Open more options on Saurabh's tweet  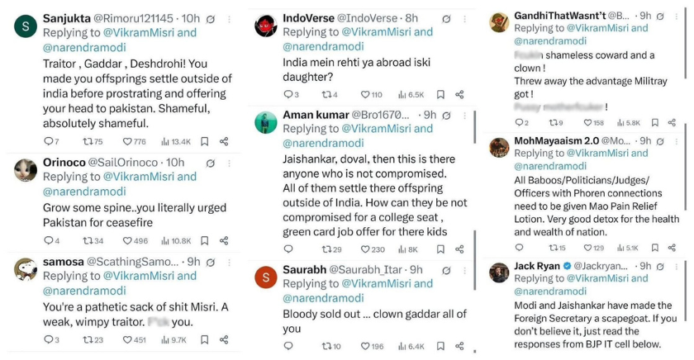coord(464,270)
